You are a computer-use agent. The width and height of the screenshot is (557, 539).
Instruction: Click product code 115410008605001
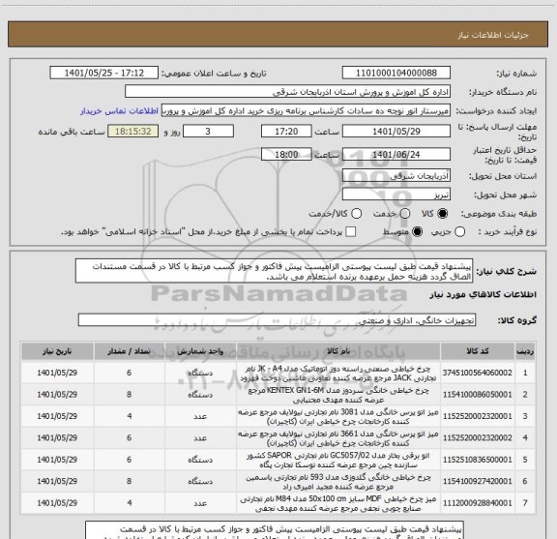(x=478, y=394)
